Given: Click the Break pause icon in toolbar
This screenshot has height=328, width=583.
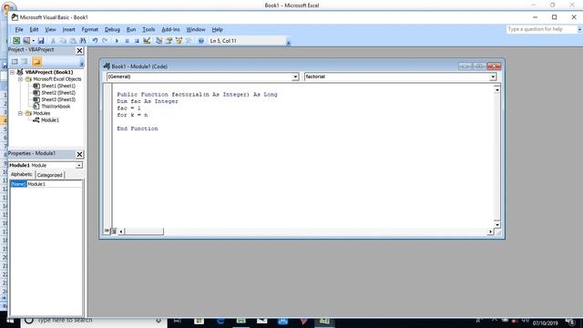Looking at the screenshot, I should coord(127,40).
